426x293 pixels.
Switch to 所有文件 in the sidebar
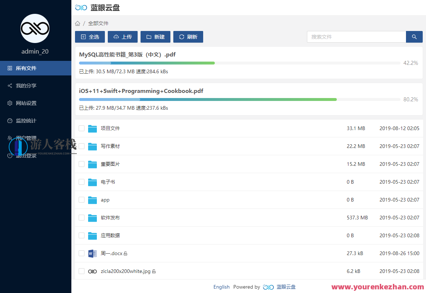coord(25,68)
